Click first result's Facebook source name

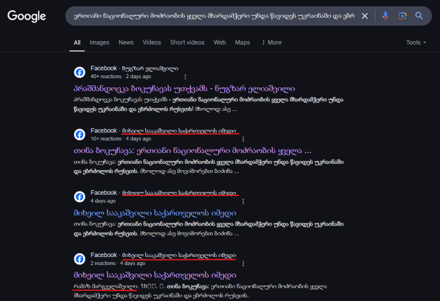tap(135, 69)
